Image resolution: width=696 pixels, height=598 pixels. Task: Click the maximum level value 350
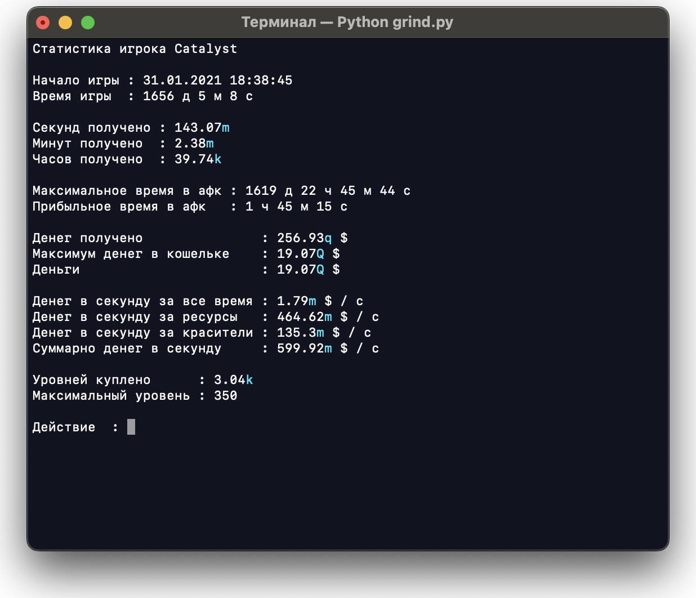click(225, 396)
